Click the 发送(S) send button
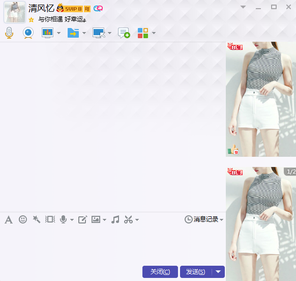Viewport: 296px width, 281px height. [x=196, y=272]
